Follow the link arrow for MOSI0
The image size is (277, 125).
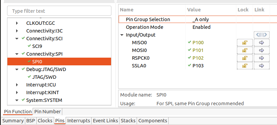coord(262,50)
